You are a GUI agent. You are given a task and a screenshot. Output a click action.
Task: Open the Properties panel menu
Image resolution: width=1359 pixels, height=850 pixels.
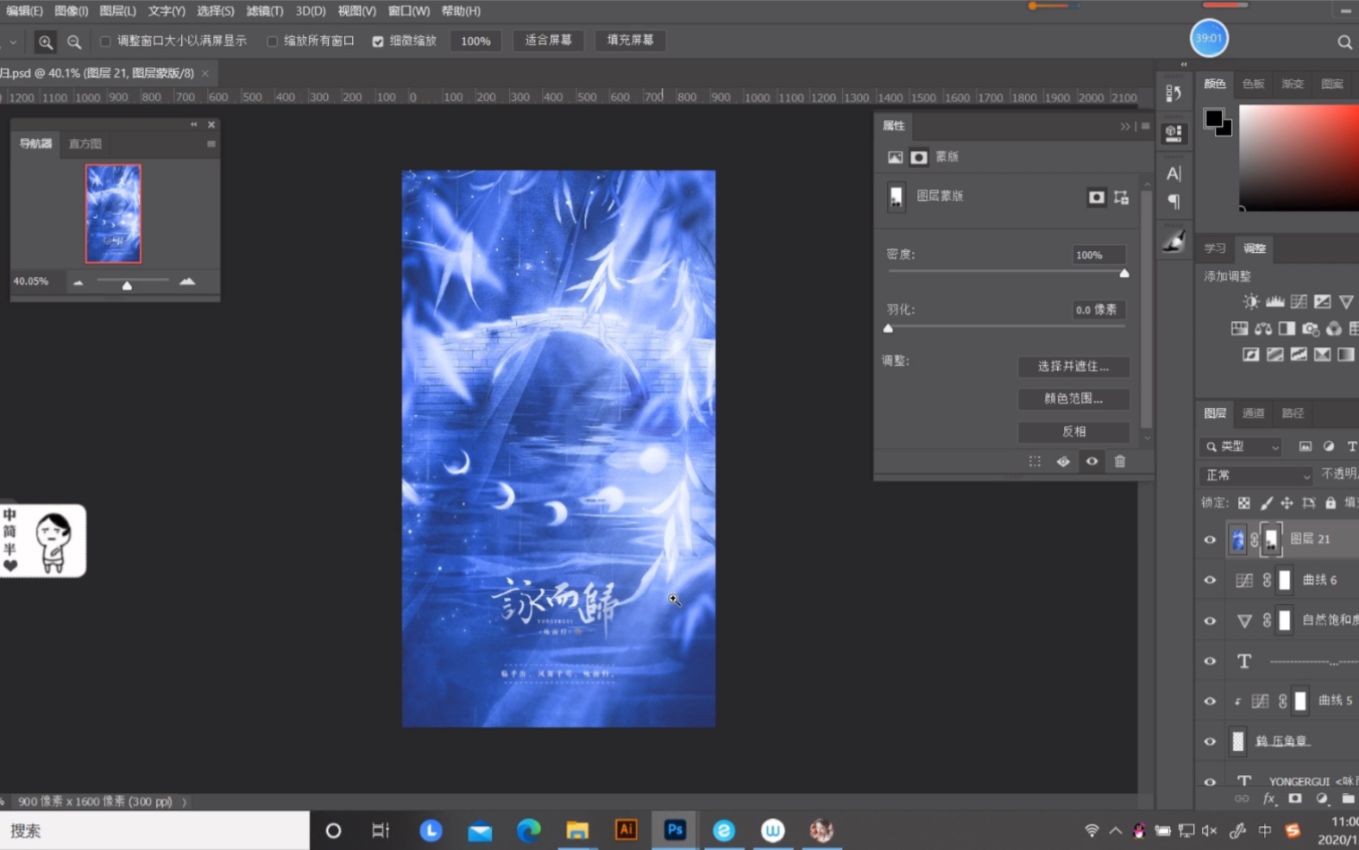1145,126
